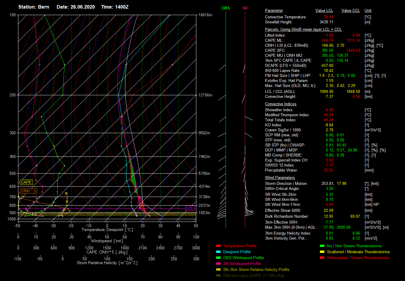The width and height of the screenshot is (405, 281).
Task: Click the cyan Dewpoint Profile legend swatch
Action: tap(218, 252)
